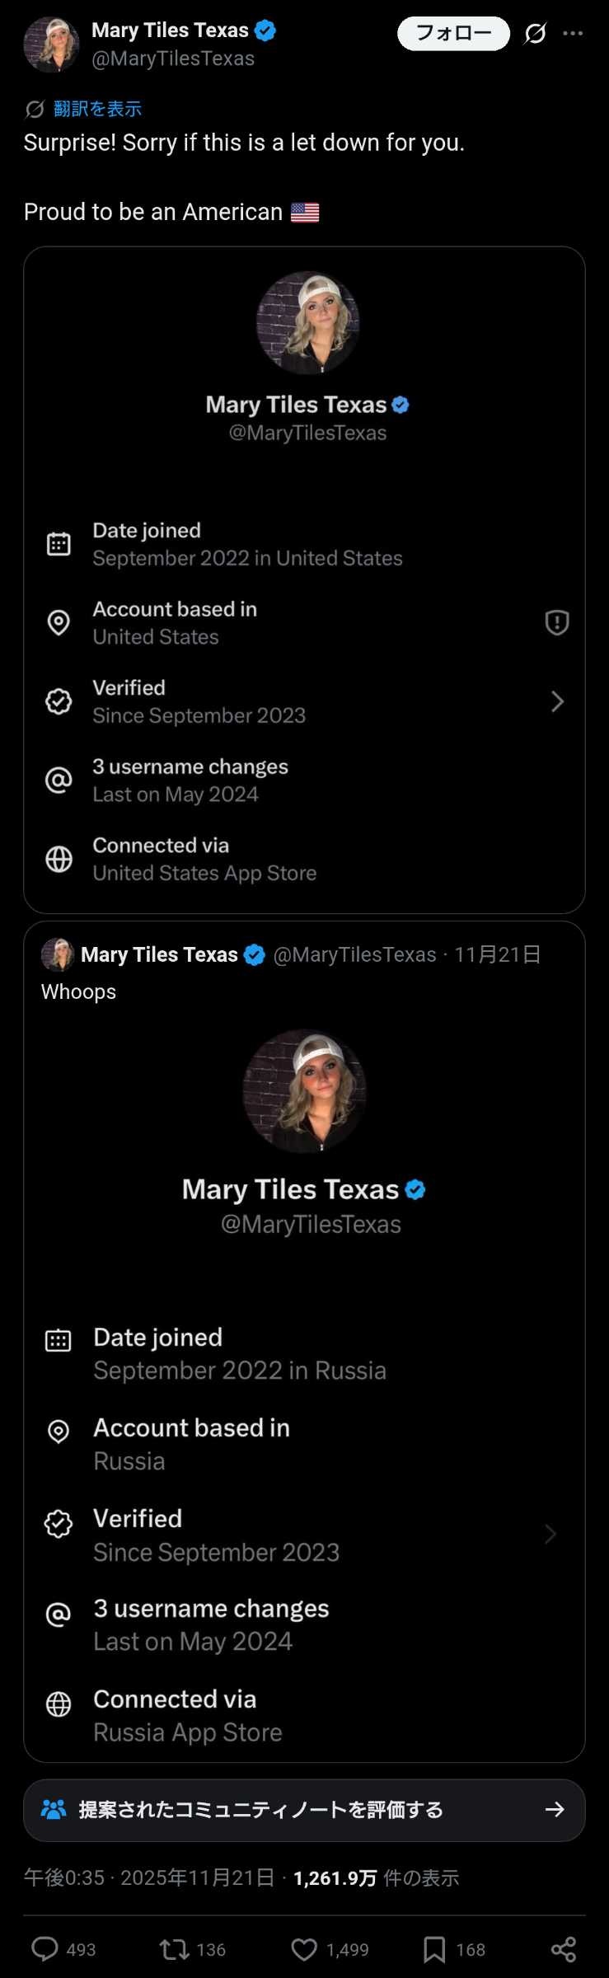609x1978 pixels.
Task: Repost this post using the retweet icon
Action: 175,1948
